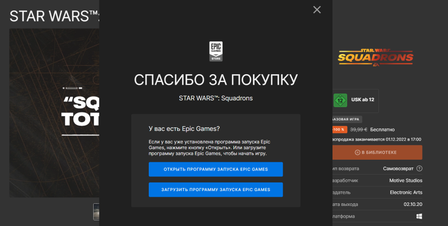Screen dimensions: 448x226
Task: Open the Epic Games launcher button
Action: [x=216, y=169]
